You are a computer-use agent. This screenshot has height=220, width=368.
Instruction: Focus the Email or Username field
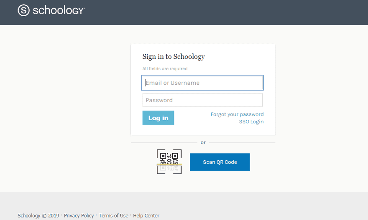[202, 83]
